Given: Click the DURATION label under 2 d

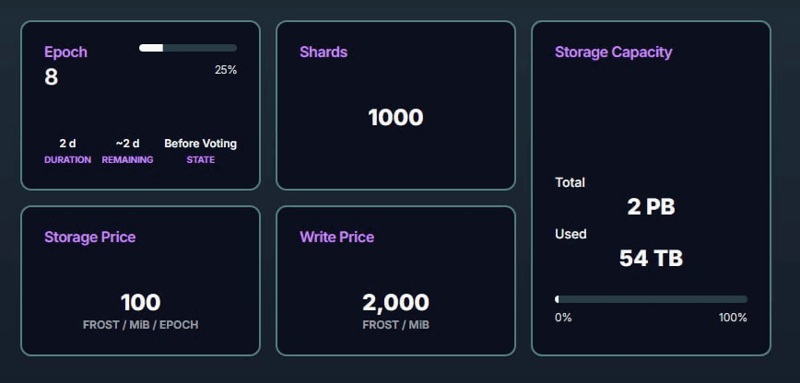Looking at the screenshot, I should (67, 160).
